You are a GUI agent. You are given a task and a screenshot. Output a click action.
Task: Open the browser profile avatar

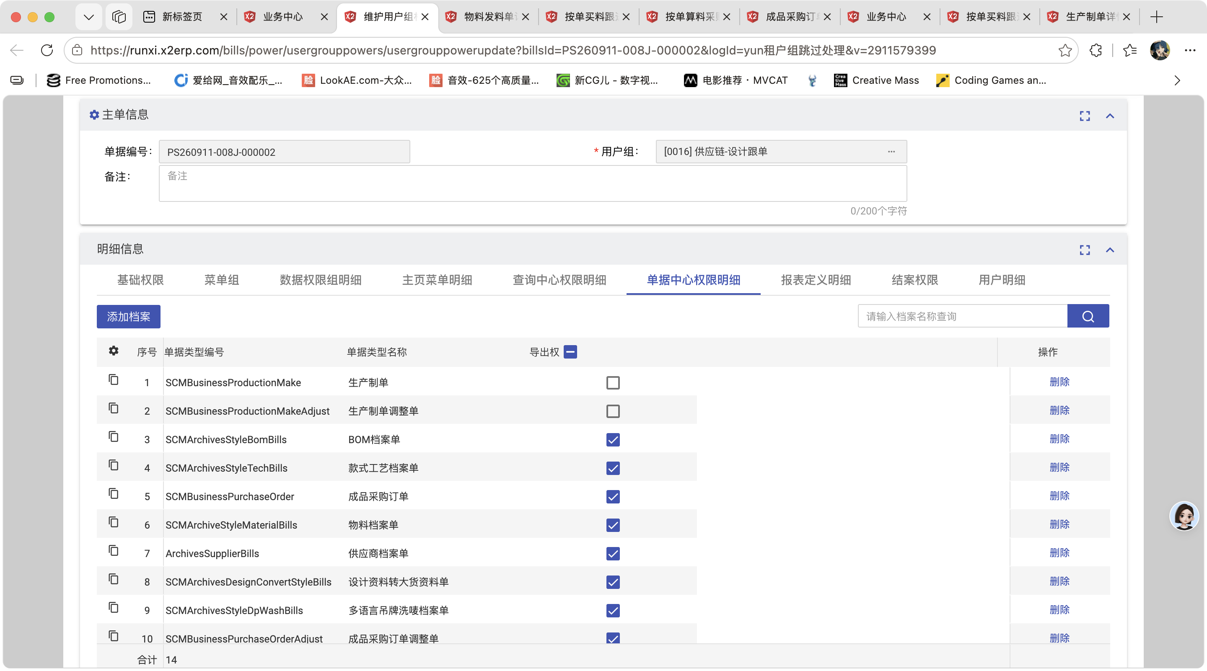1160,50
